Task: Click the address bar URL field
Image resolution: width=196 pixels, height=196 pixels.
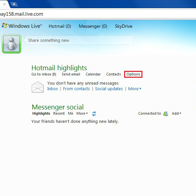Action: (97, 14)
